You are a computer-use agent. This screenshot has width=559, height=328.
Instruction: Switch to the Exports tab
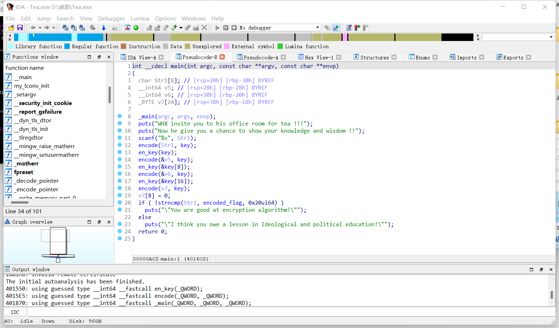coord(513,58)
